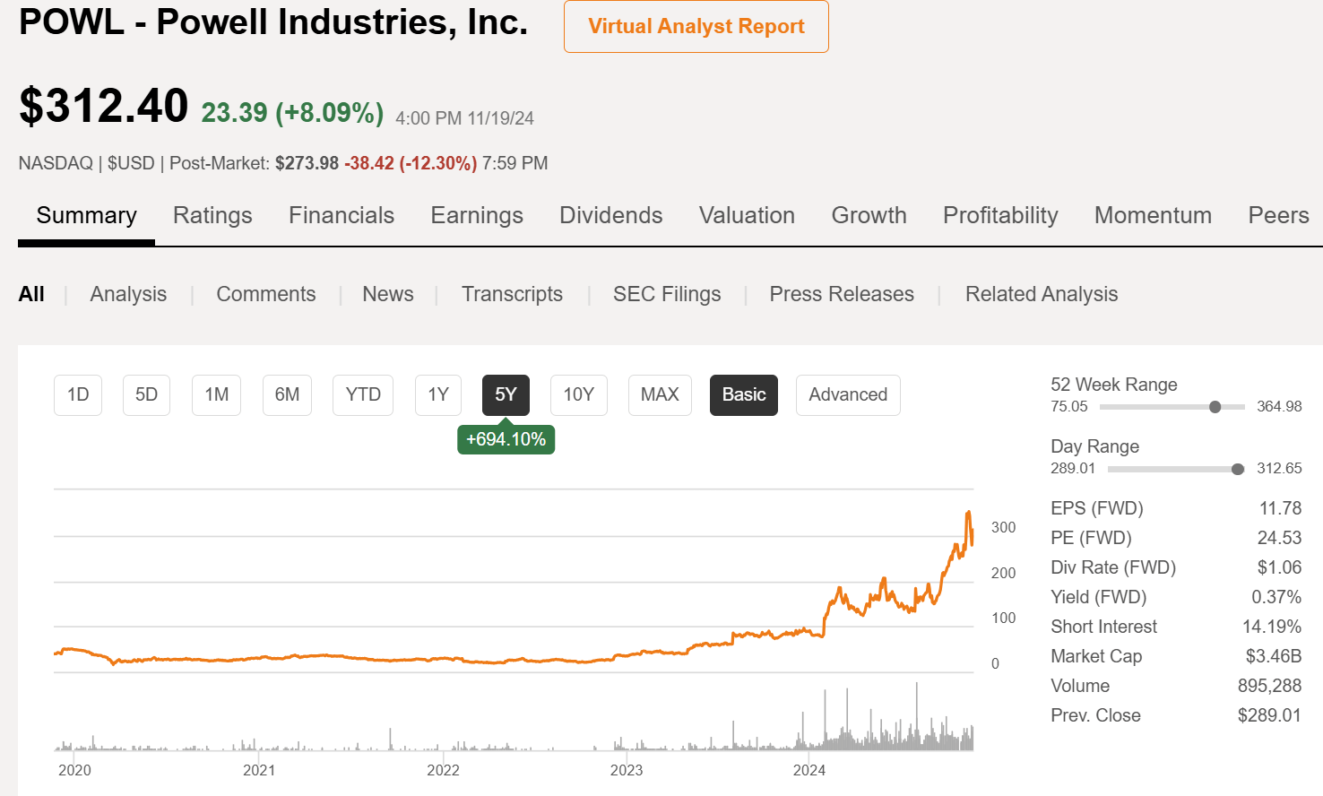Show the MAX chart history
The width and height of the screenshot is (1323, 796).
(660, 394)
